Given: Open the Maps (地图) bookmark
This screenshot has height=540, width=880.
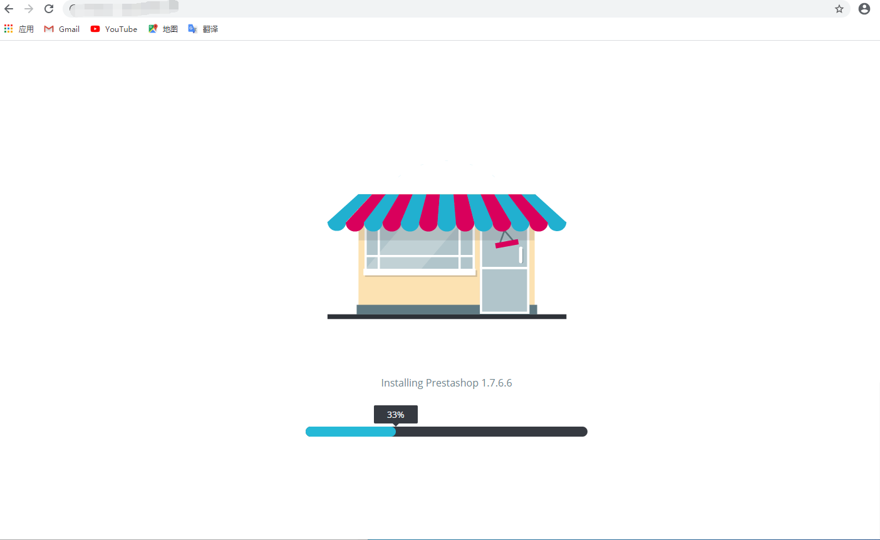Looking at the screenshot, I should [x=163, y=29].
